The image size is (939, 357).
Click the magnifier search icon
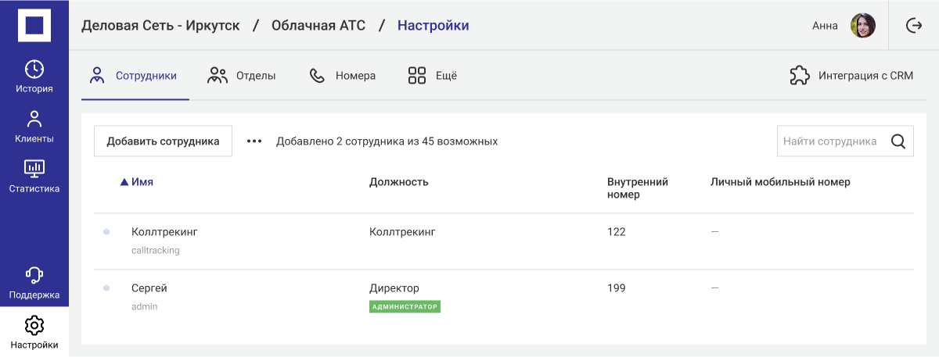tap(898, 141)
